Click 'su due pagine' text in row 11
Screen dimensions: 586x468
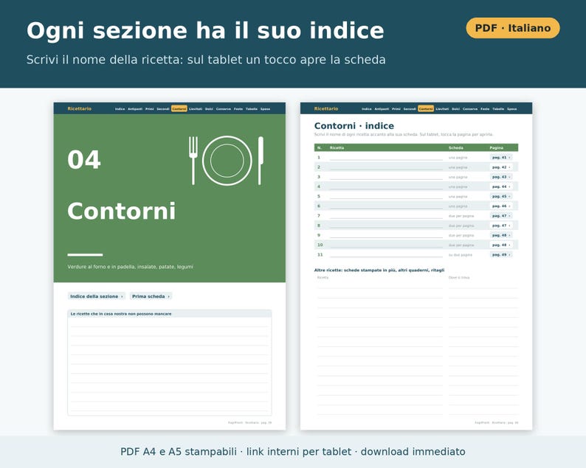point(460,255)
